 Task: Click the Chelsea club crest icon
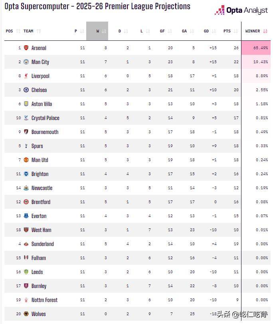[26, 90]
